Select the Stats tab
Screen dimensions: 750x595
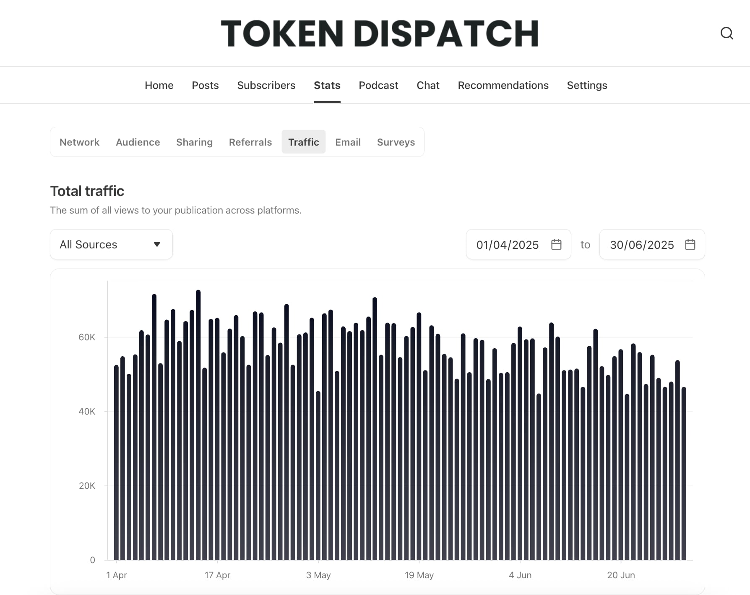coord(327,85)
